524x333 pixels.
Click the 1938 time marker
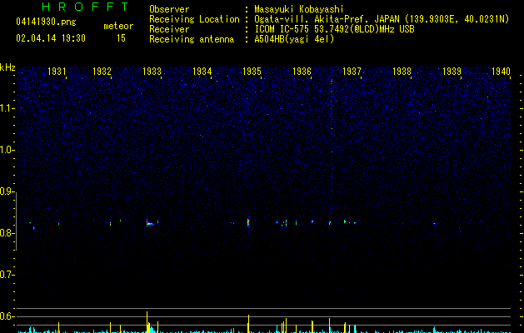[402, 72]
